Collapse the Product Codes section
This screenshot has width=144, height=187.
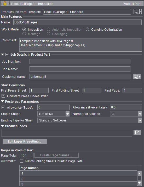pos(3,126)
